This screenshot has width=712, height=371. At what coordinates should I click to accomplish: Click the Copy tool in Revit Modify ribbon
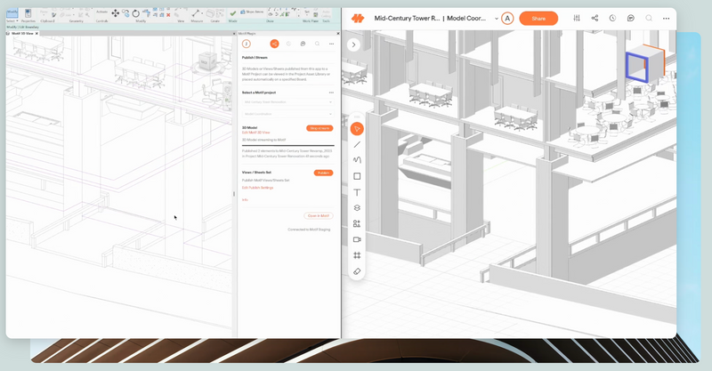(x=125, y=13)
